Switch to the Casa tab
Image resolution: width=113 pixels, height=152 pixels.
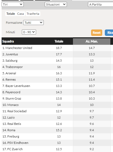pos(21,14)
